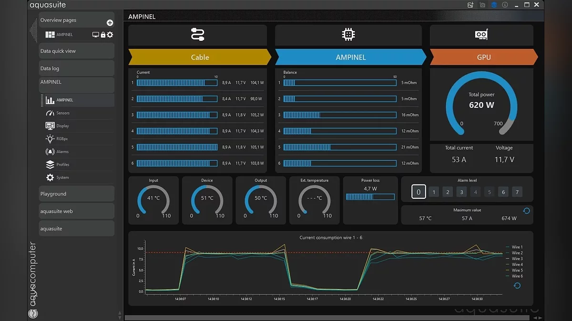572x321 pixels.
Task: Toggle Wire 5 in chart legend
Action: [x=514, y=270]
